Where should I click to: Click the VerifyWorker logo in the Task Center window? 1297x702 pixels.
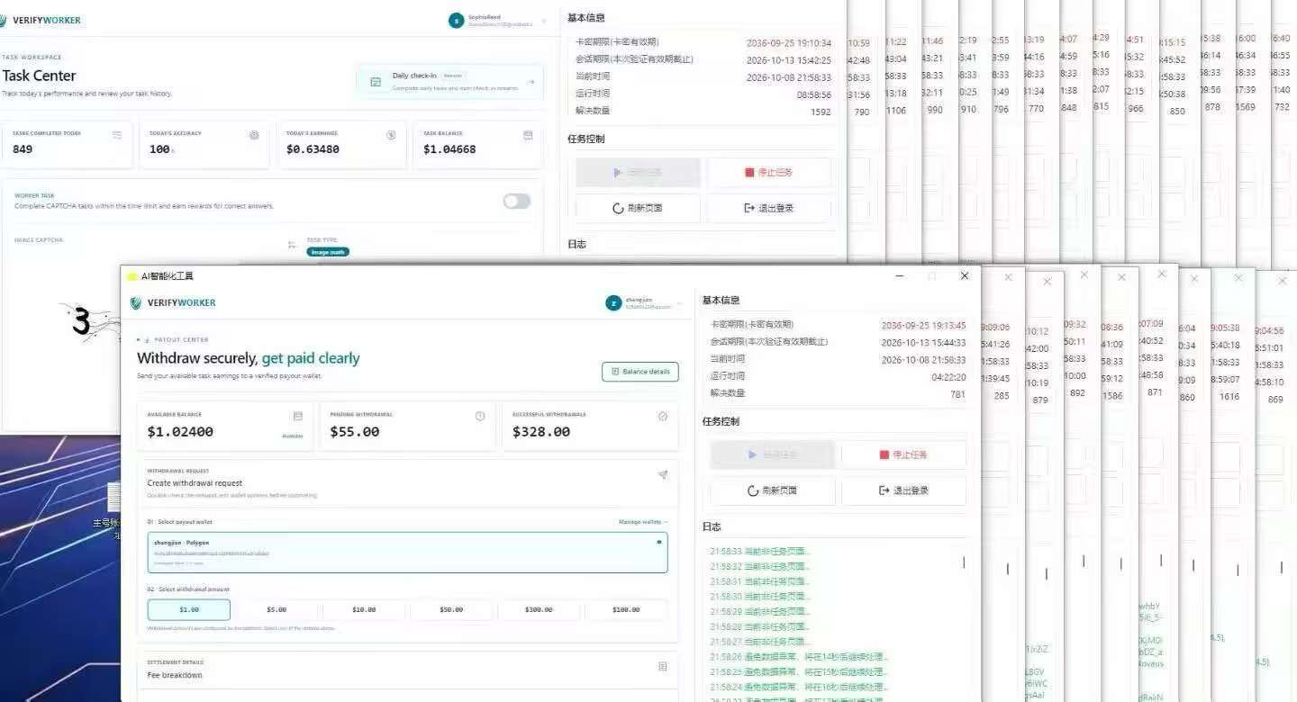click(x=41, y=20)
